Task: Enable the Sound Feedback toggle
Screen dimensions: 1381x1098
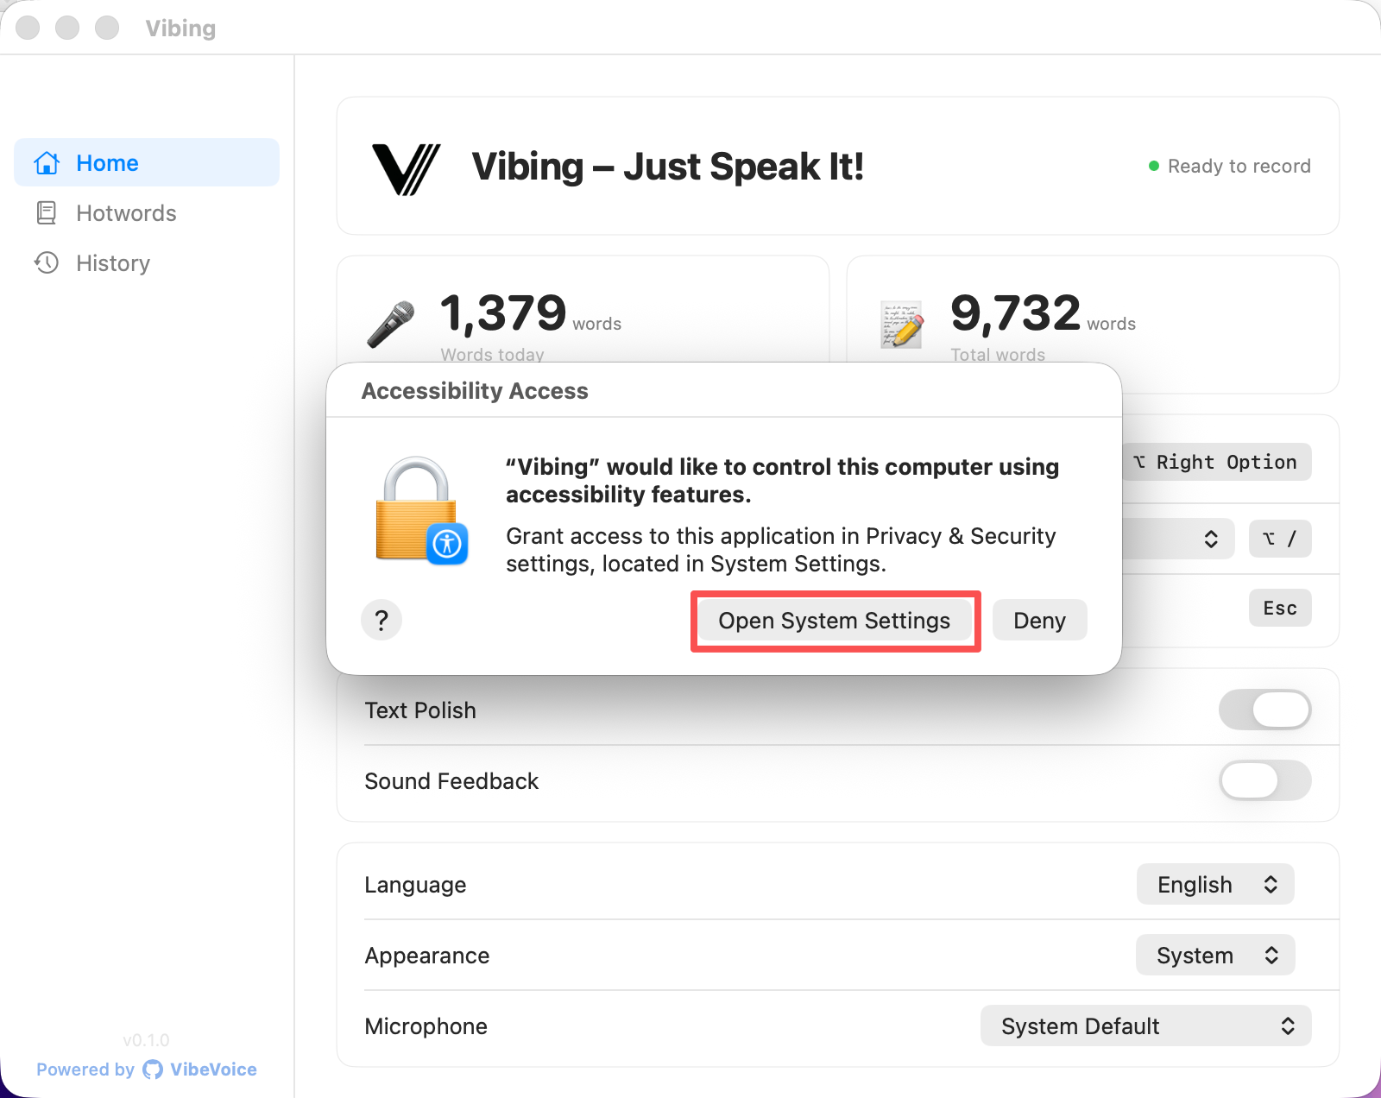Action: [x=1264, y=780]
